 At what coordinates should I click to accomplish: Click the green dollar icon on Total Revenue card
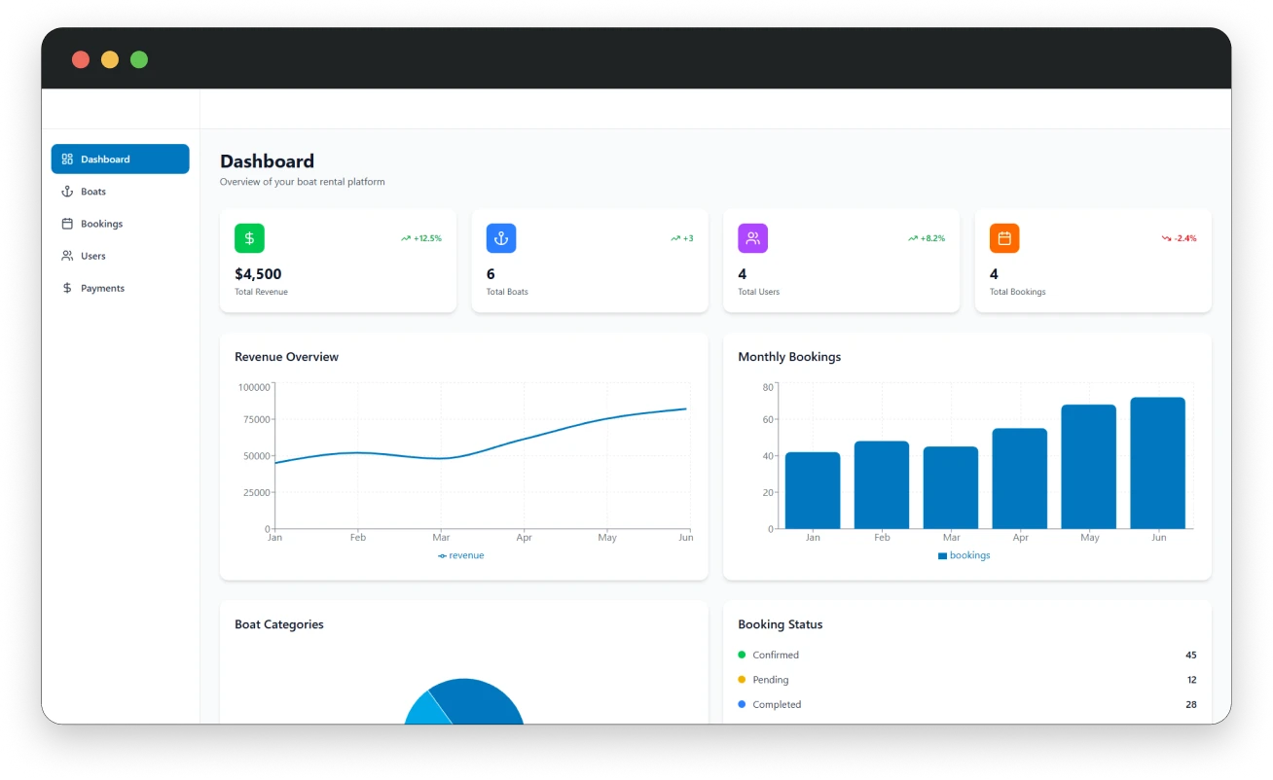click(x=249, y=237)
